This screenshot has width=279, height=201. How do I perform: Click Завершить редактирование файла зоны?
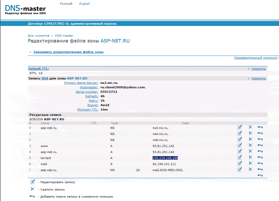68,52
